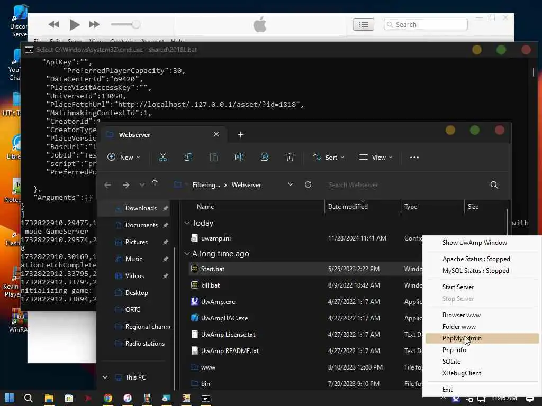Open Browser www menu entry
Image resolution: width=542 pixels, height=406 pixels.
click(461, 315)
